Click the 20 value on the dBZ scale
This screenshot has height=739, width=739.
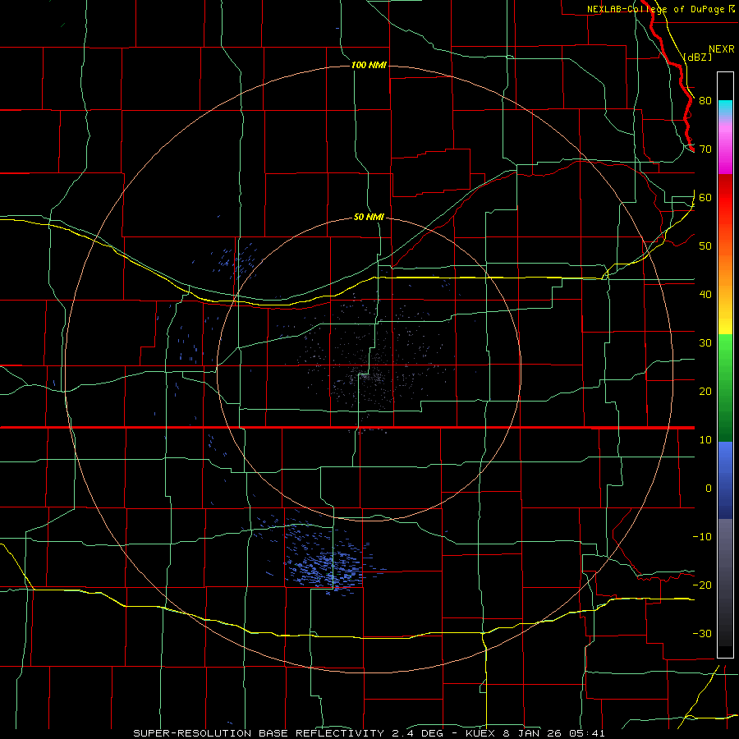click(x=705, y=391)
